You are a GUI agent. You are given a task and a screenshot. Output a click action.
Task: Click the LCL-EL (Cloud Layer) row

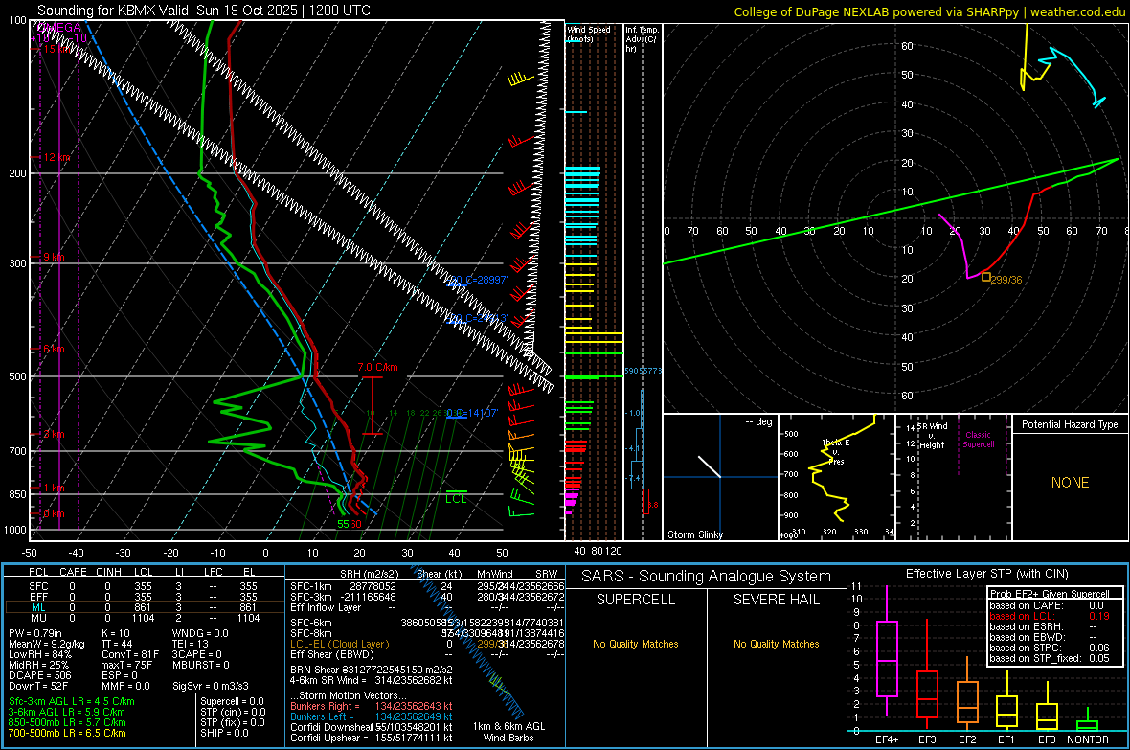427,644
